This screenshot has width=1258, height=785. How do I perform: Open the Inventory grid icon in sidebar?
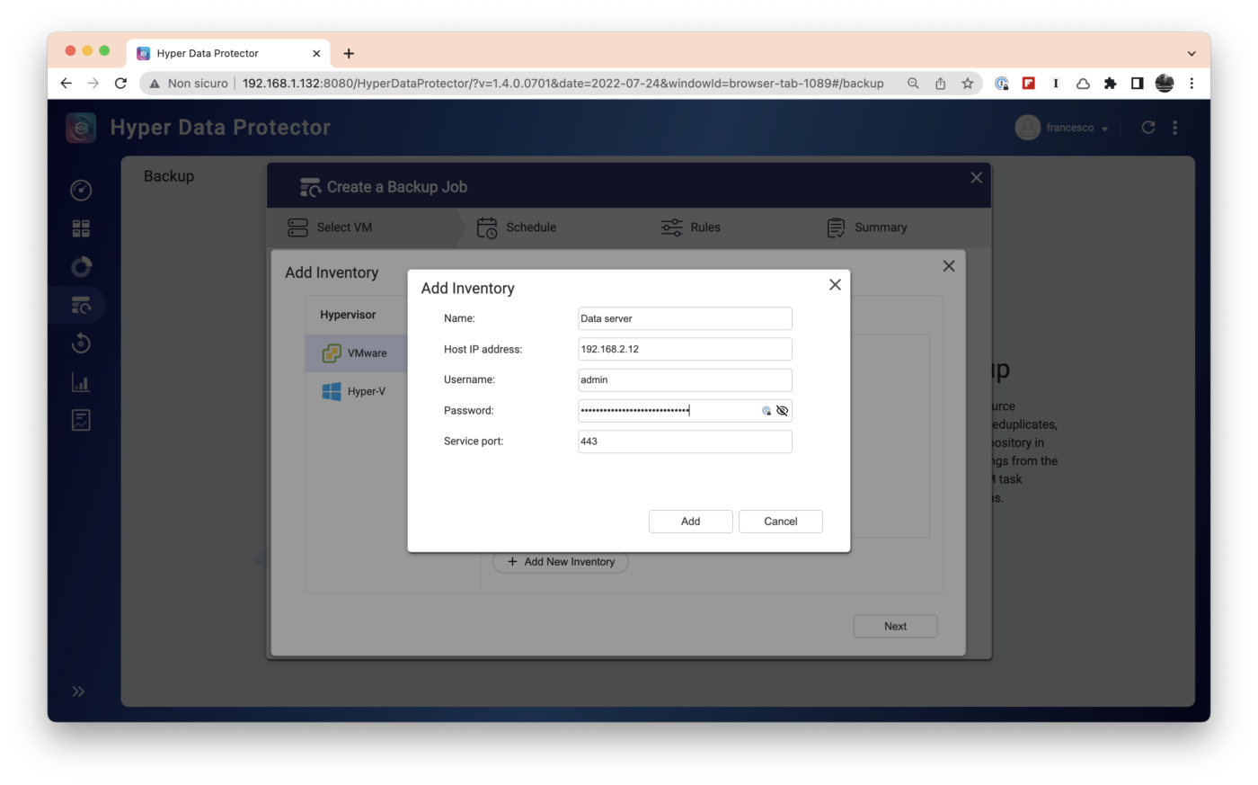[81, 228]
